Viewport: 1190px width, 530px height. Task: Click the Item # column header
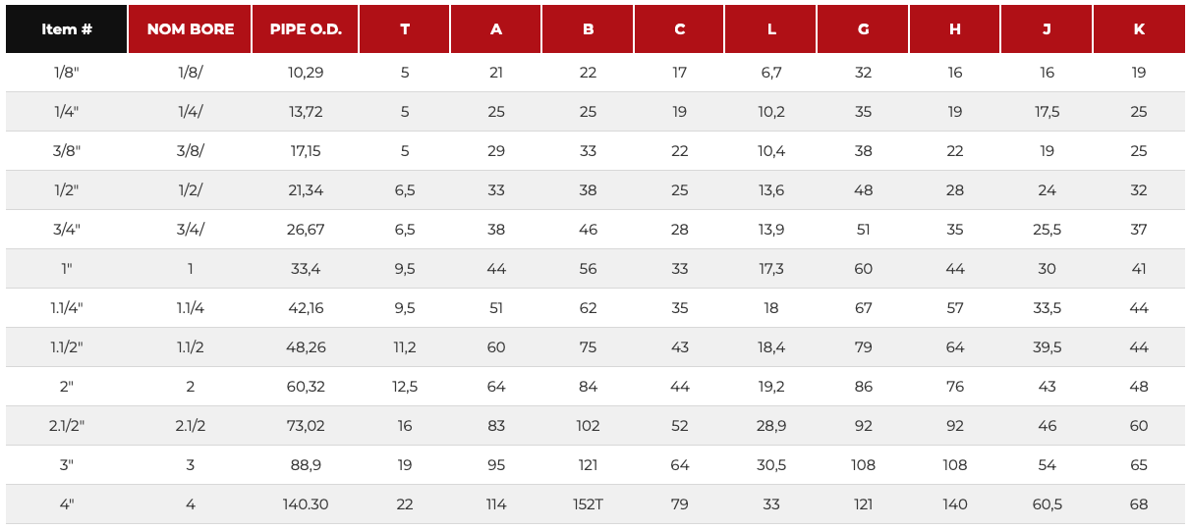tap(67, 29)
